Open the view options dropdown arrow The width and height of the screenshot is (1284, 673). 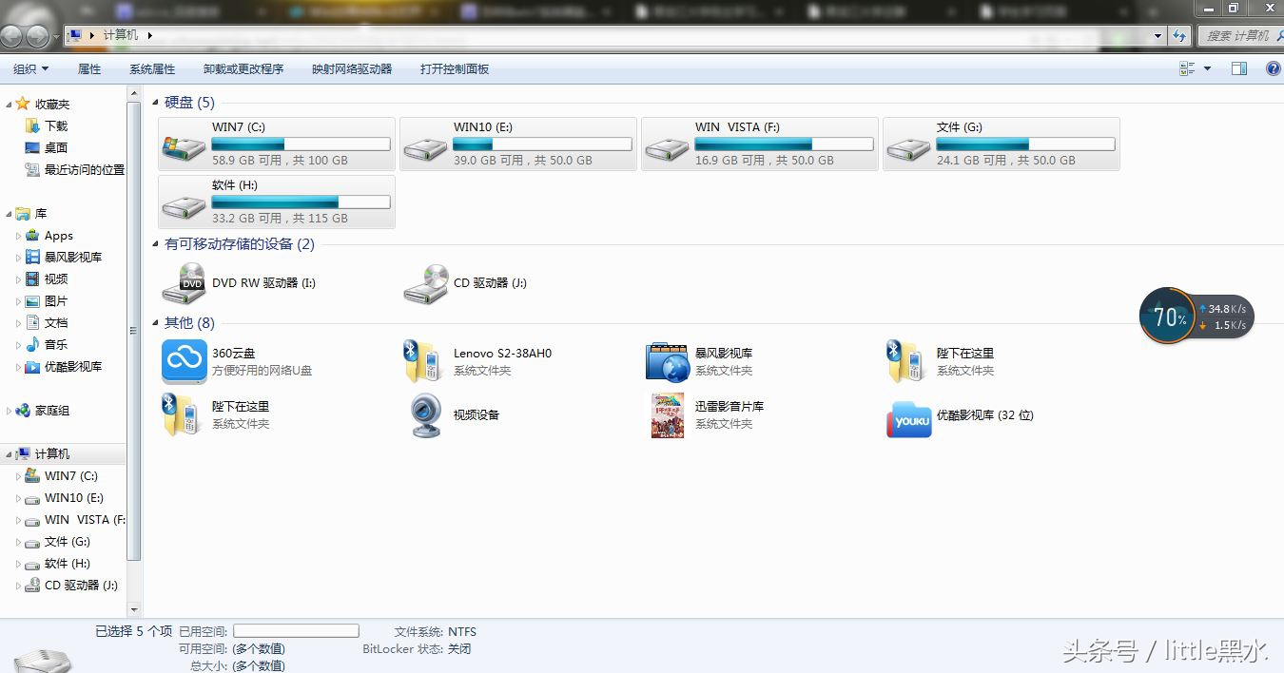click(1207, 68)
